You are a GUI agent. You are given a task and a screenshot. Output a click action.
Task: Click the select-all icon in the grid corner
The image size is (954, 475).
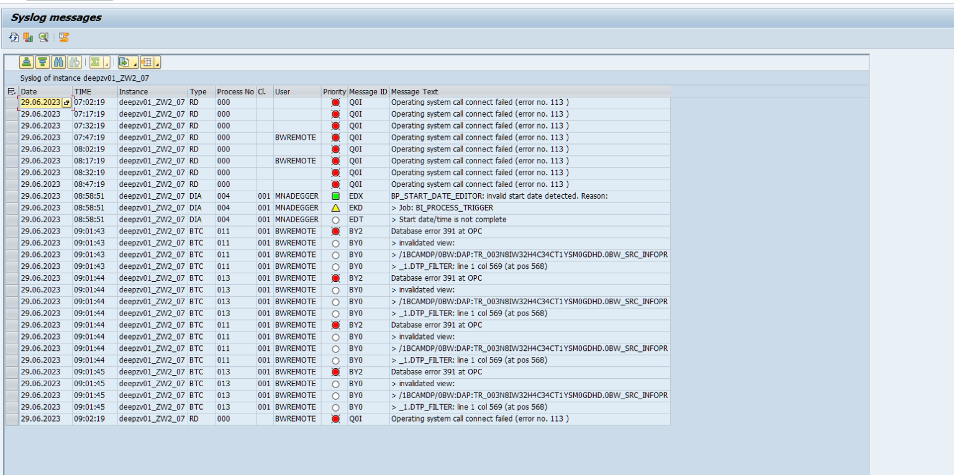[x=11, y=91]
